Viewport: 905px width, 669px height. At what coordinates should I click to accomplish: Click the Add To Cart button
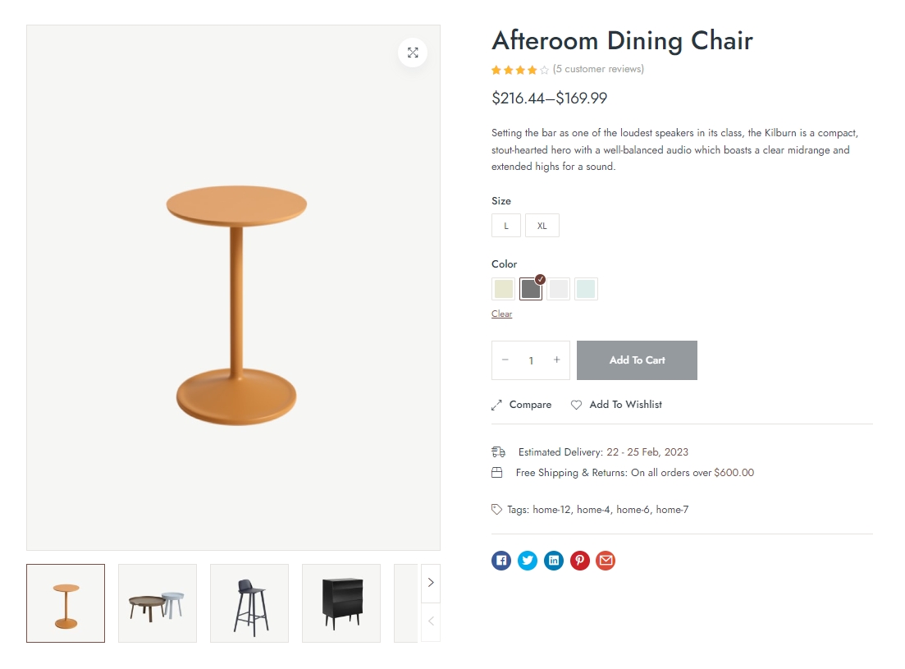tap(637, 360)
